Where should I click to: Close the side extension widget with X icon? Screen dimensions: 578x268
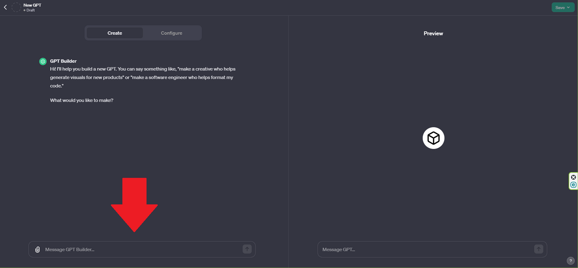pyautogui.click(x=573, y=177)
